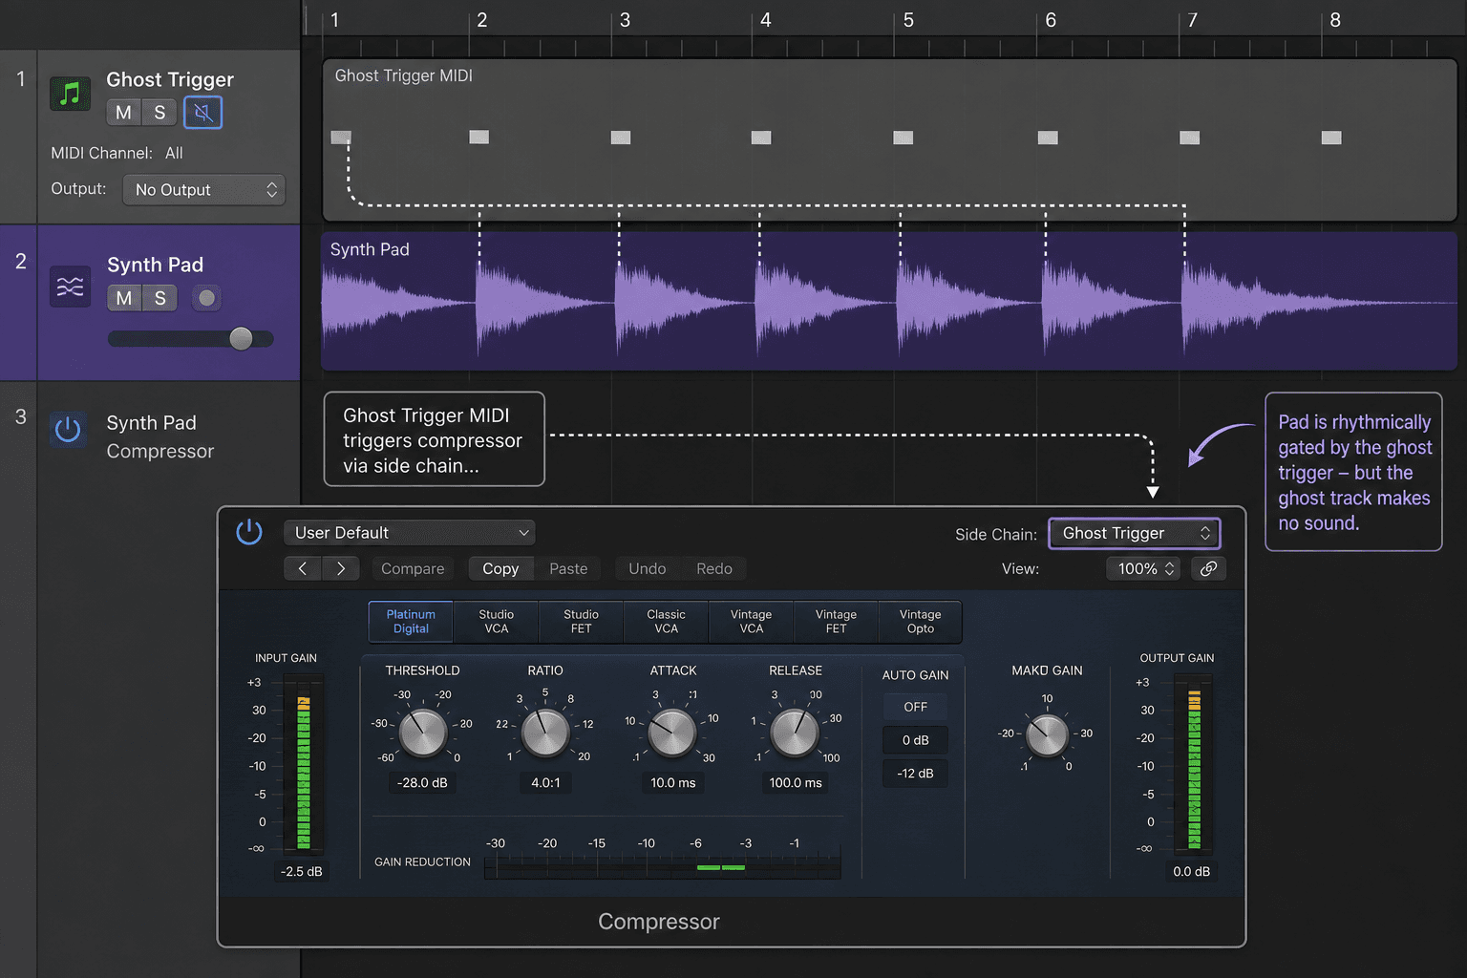The height and width of the screenshot is (978, 1467).
Task: Click the Attack value field 10.0 ms
Action: (x=672, y=782)
